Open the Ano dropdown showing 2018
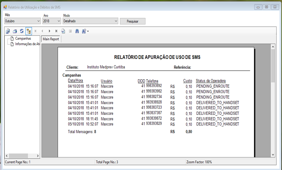This screenshot has height=170, width=282. [50, 21]
